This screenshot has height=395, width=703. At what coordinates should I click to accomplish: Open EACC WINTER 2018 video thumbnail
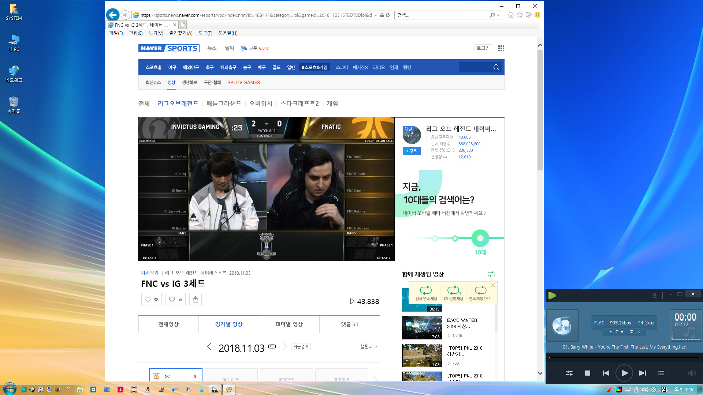click(422, 328)
